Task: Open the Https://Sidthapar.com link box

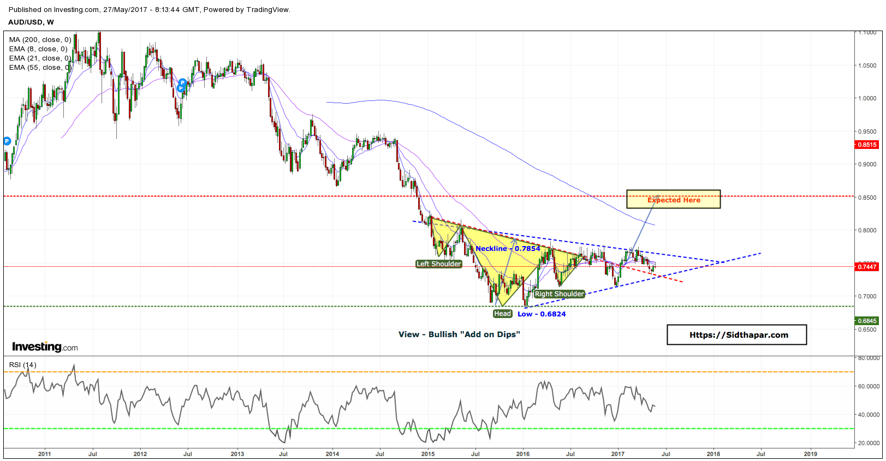Action: (737, 335)
